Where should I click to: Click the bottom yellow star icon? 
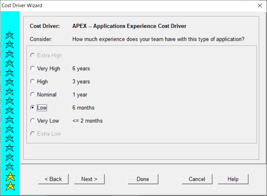coord(10,186)
